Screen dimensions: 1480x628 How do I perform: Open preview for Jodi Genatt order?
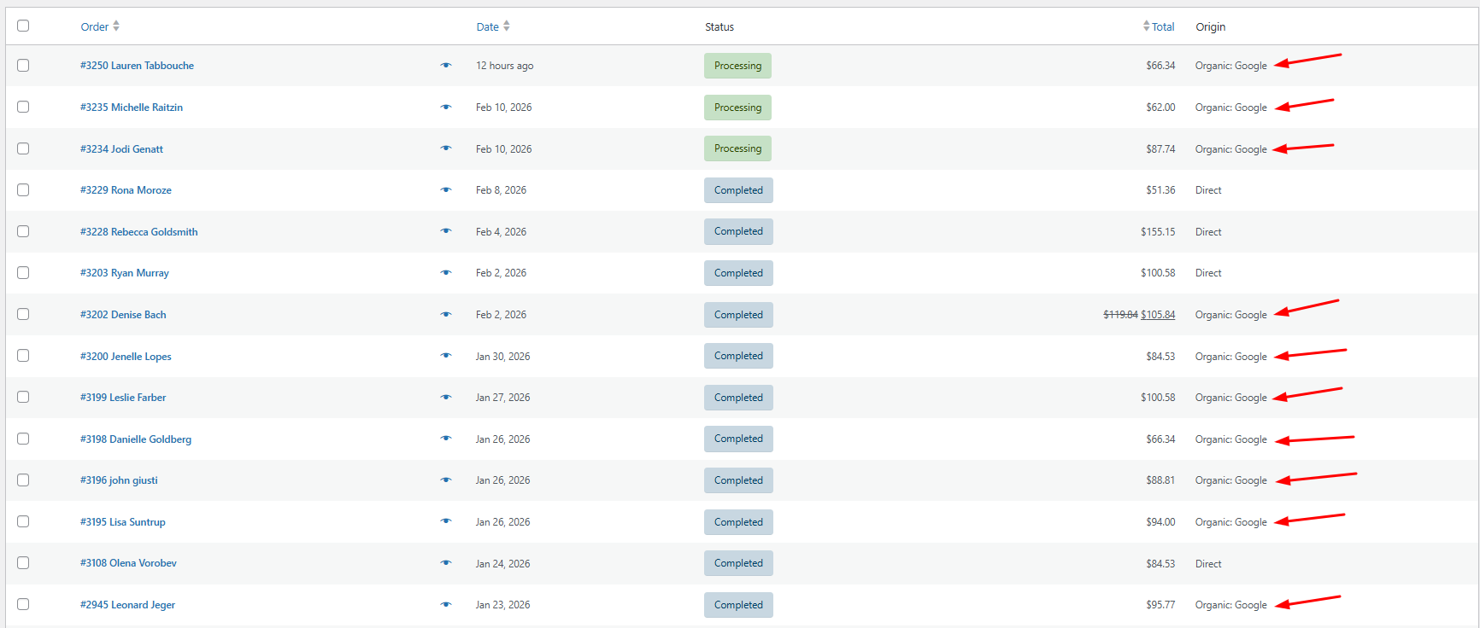click(x=445, y=148)
